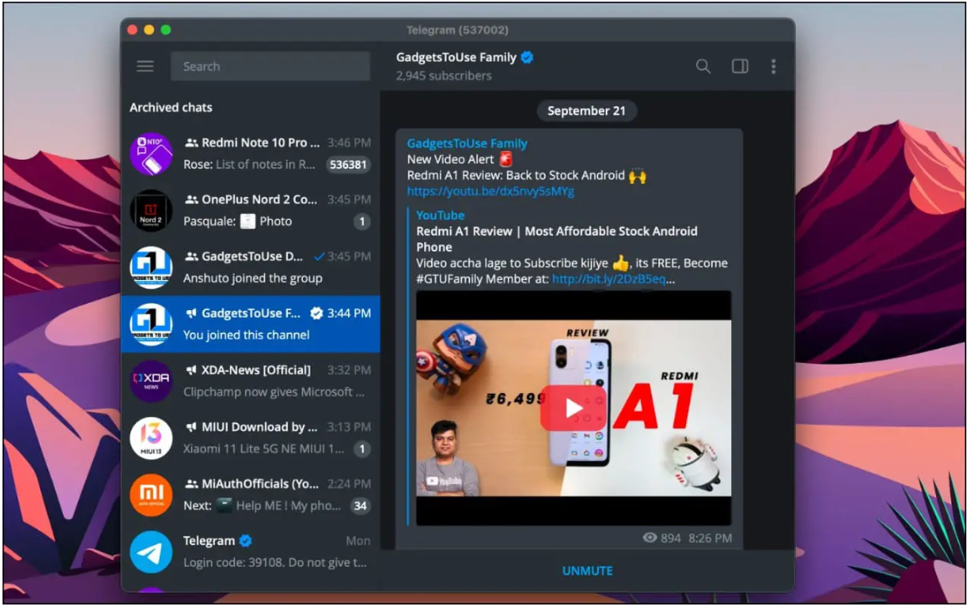Click the MIUI Download channel avatar
Screen dimensions: 968x607
pyautogui.click(x=151, y=438)
